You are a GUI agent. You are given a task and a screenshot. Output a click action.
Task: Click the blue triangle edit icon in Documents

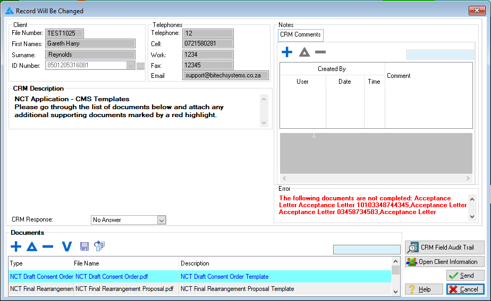[32, 246]
